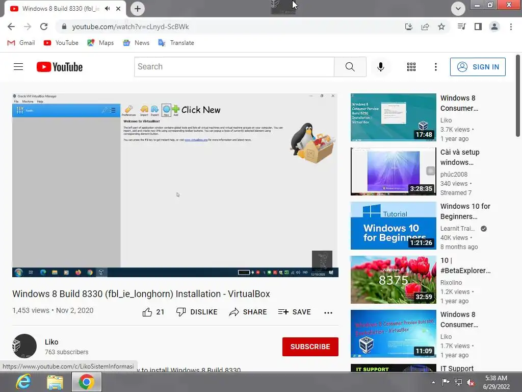Open a new tab with the plus button

click(x=138, y=9)
